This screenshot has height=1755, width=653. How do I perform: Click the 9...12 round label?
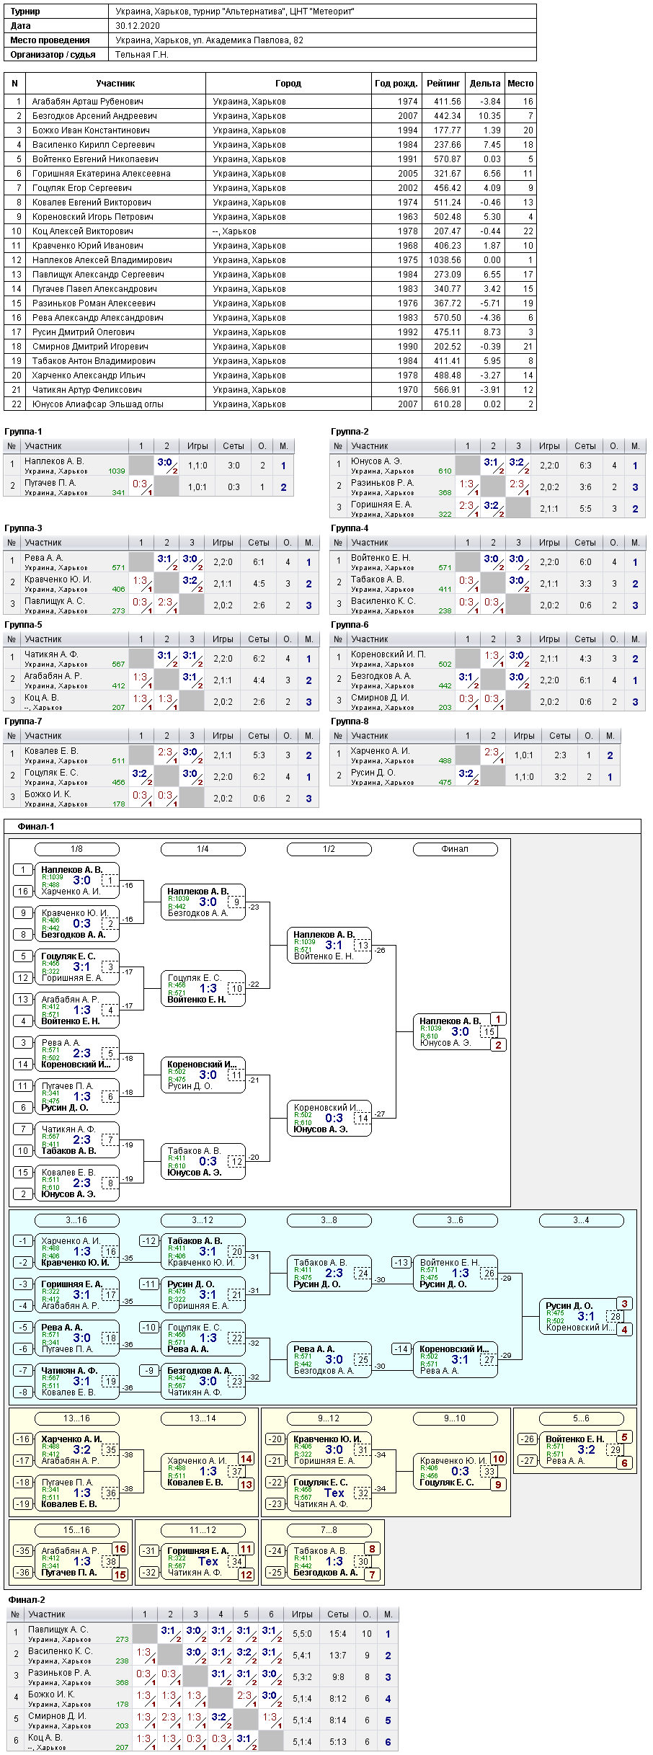coord(329,1418)
